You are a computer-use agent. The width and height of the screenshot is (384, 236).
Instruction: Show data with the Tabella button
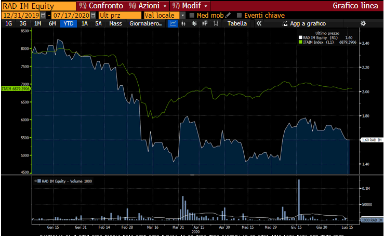237,23
